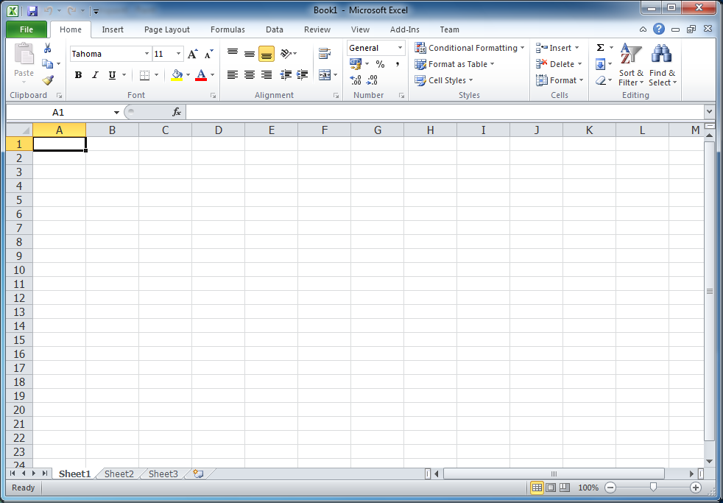Toggle Bold formatting
The width and height of the screenshot is (723, 503).
point(78,75)
